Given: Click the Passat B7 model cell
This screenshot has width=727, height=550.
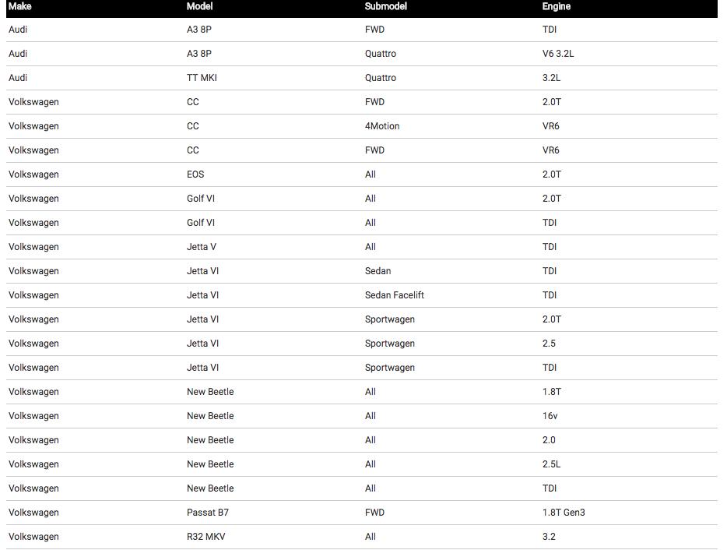Looking at the screenshot, I should 207,512.
